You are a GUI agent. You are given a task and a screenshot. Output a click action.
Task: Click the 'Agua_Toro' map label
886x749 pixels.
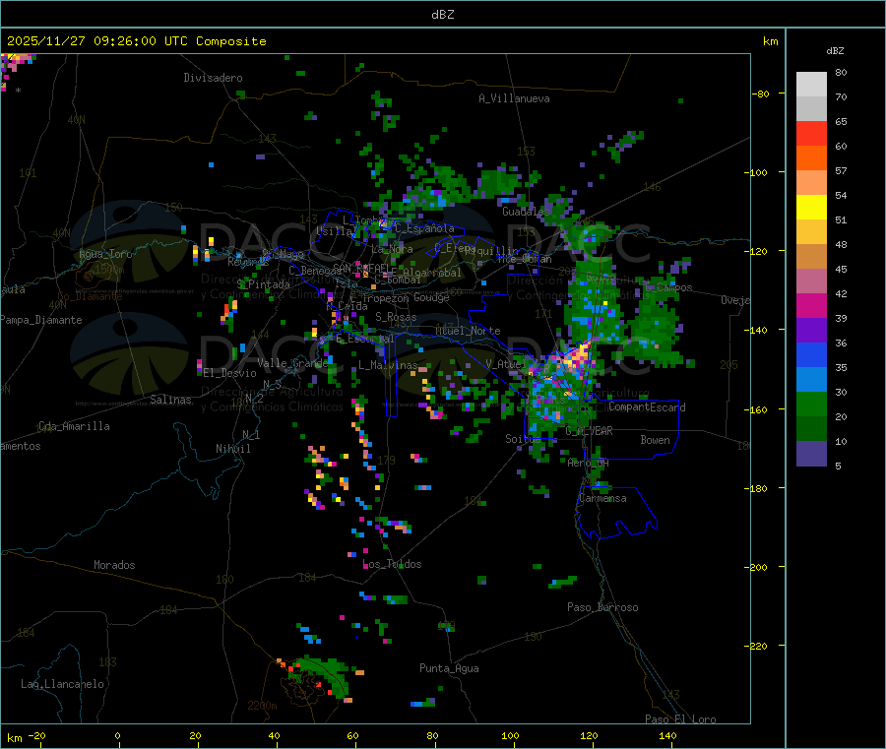[105, 254]
